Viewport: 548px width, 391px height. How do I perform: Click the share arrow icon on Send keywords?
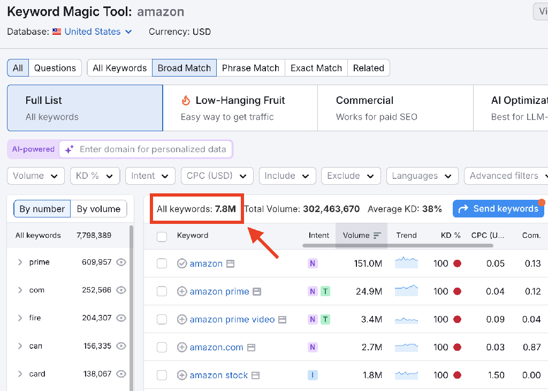click(x=463, y=209)
